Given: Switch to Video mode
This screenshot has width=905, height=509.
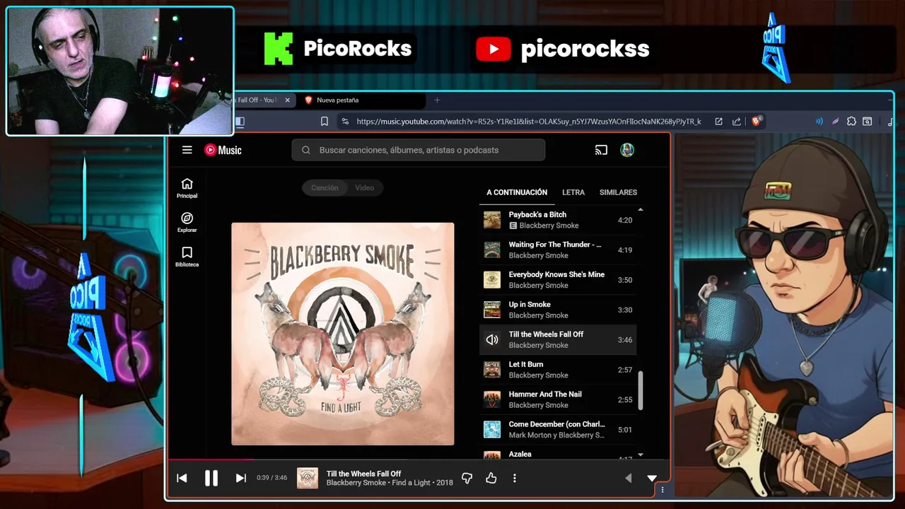Looking at the screenshot, I should tap(364, 187).
